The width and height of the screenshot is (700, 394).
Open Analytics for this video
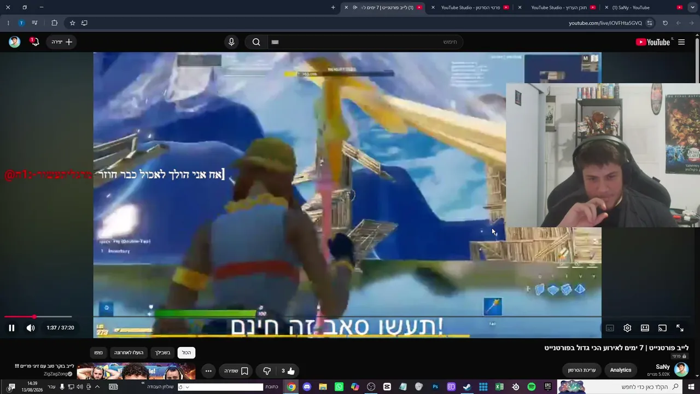pos(621,370)
